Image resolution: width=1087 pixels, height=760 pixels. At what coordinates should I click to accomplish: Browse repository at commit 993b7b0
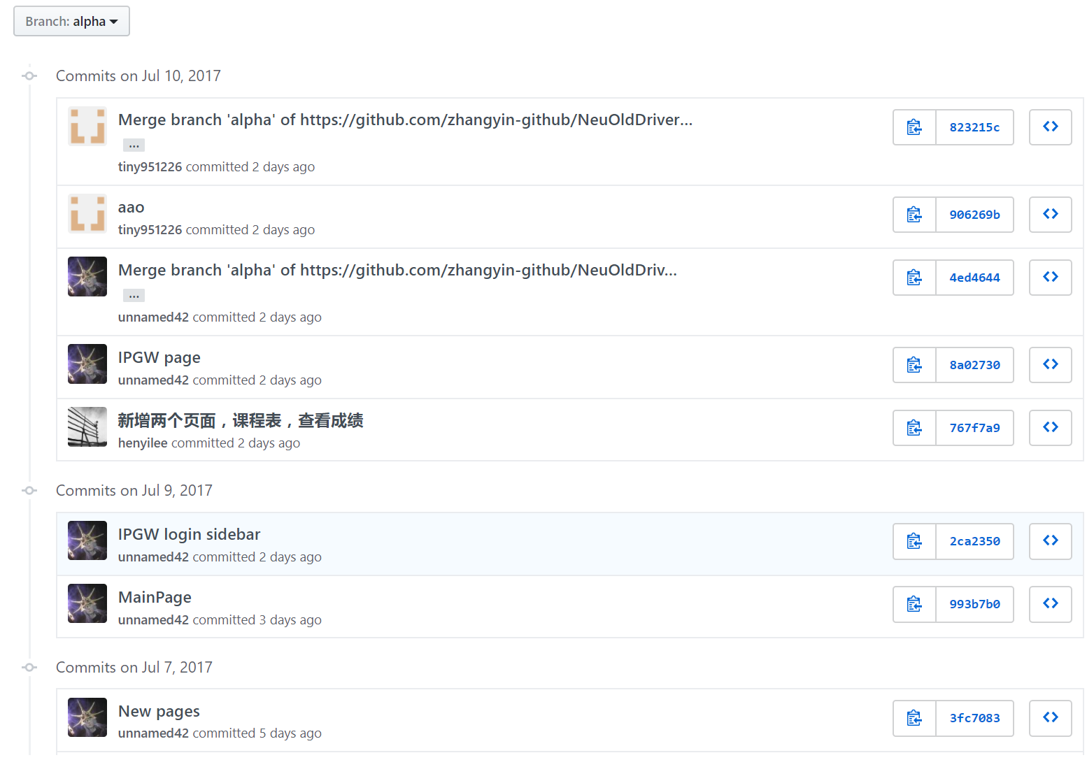1051,604
